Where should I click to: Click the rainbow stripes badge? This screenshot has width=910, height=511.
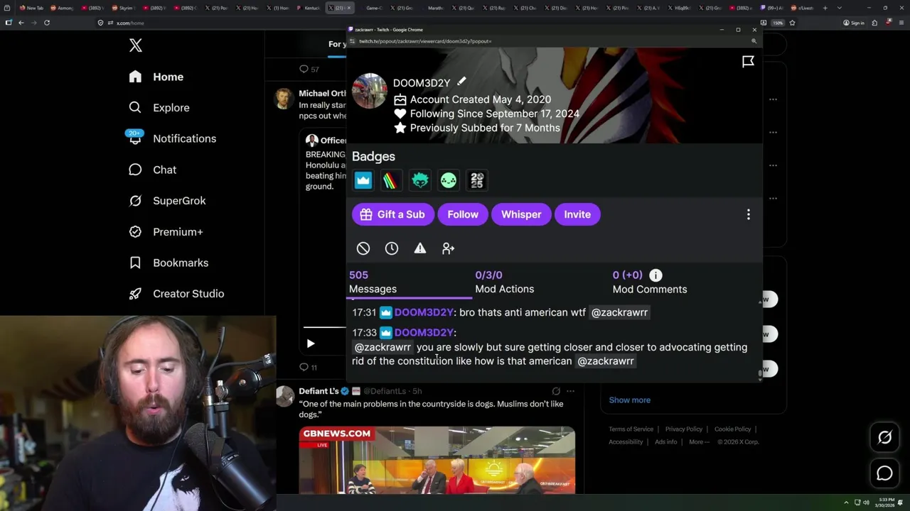[390, 180]
